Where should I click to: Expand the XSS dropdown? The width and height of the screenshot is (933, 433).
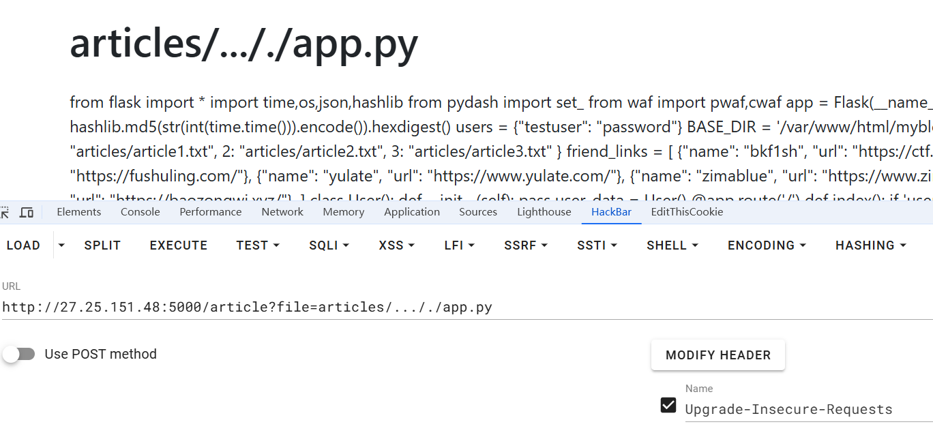tap(396, 245)
